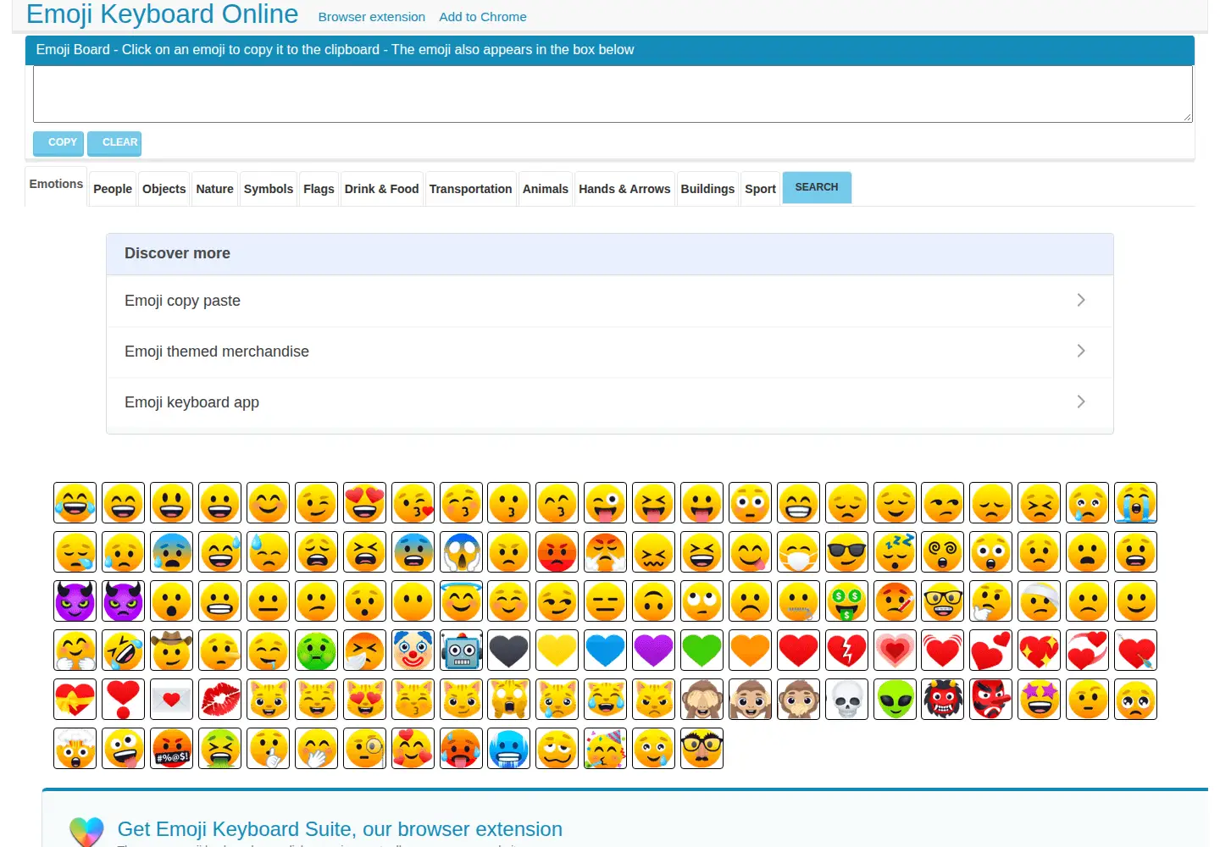Select the see-no-evil monkey emoji
Viewport: 1220px width, 847px height.
701,700
